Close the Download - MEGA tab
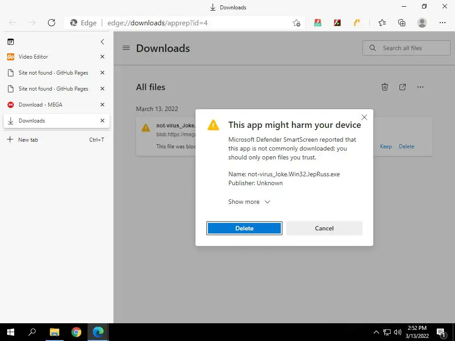 (102, 105)
